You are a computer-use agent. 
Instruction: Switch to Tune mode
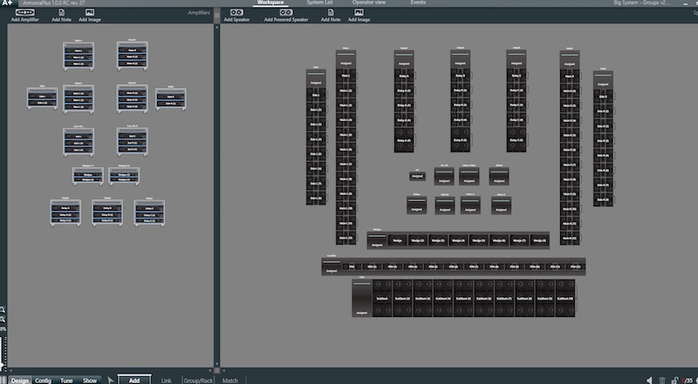[66, 380]
